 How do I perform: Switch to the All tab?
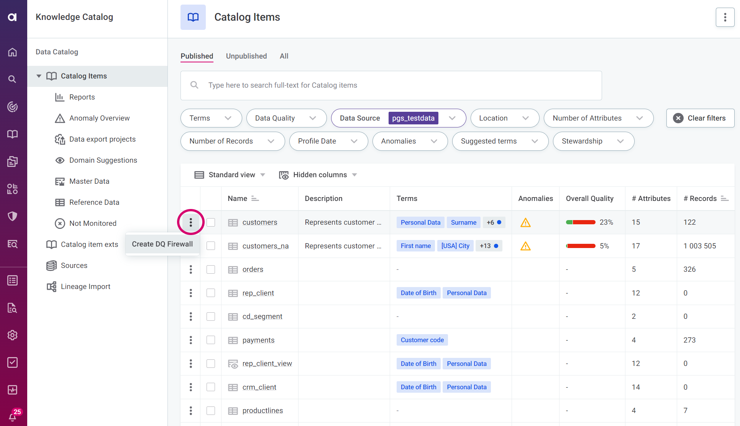click(x=283, y=56)
